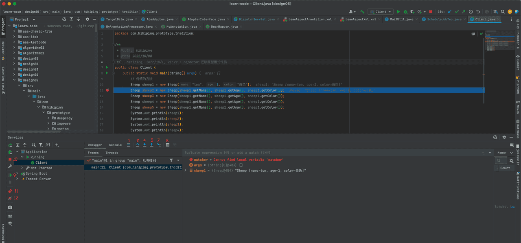Toggle the Project tool window stripe button
521x243 pixels.
[3, 24]
